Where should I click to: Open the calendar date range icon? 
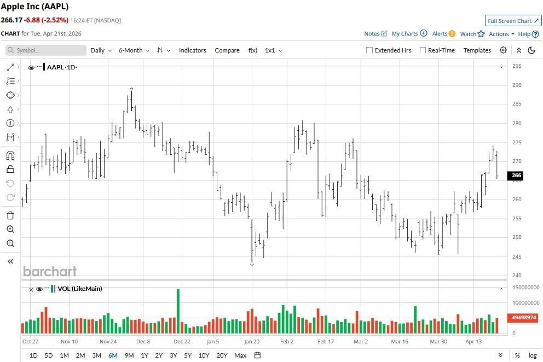pyautogui.click(x=257, y=355)
